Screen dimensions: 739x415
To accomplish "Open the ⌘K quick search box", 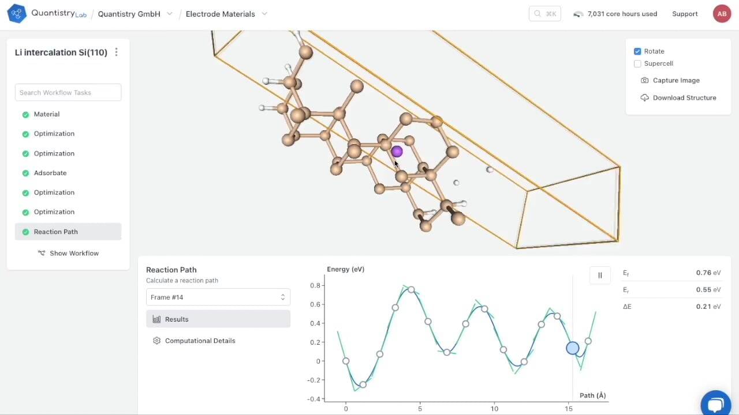I will (545, 14).
